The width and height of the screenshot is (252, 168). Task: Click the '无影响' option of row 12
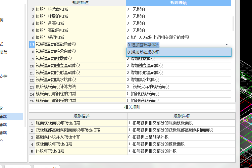tap(179, 9)
